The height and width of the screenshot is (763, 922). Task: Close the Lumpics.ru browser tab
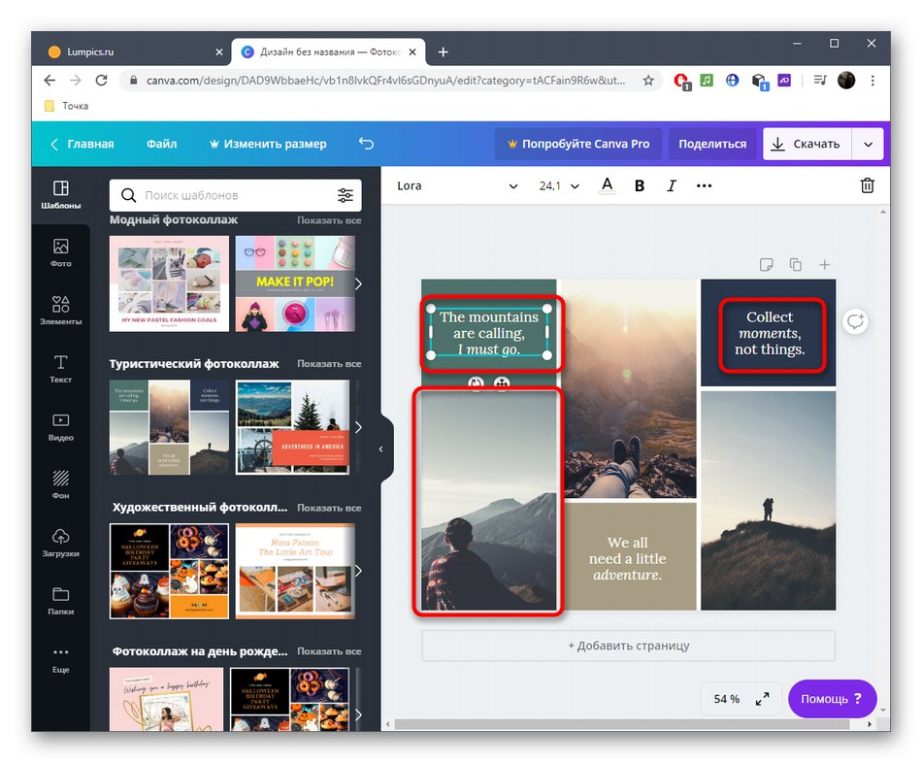[218, 52]
